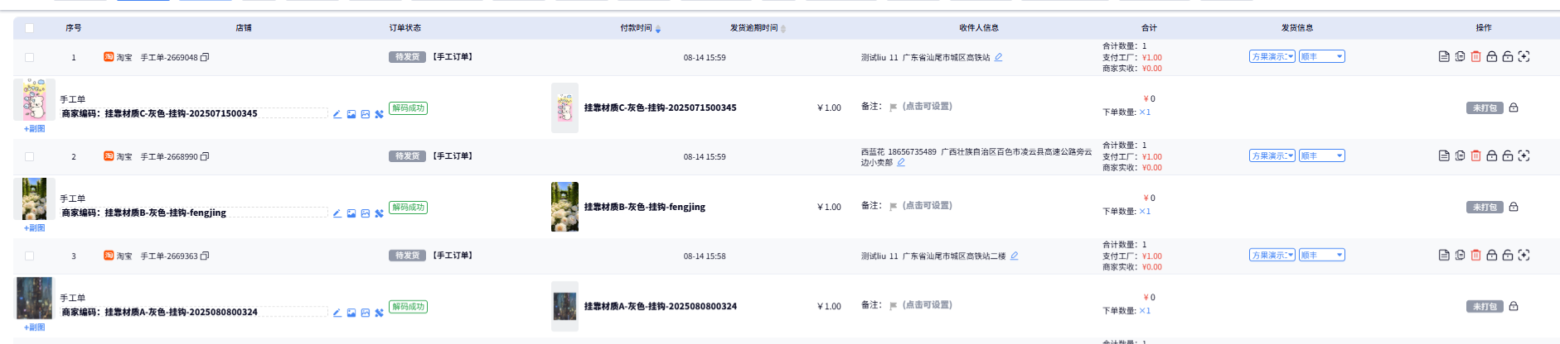
Task: Open the document icon for order 3
Action: [1444, 256]
